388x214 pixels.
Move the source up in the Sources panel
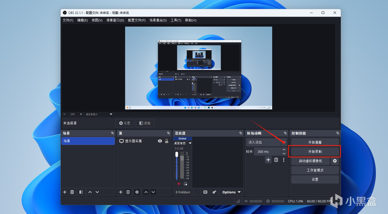coord(146,192)
